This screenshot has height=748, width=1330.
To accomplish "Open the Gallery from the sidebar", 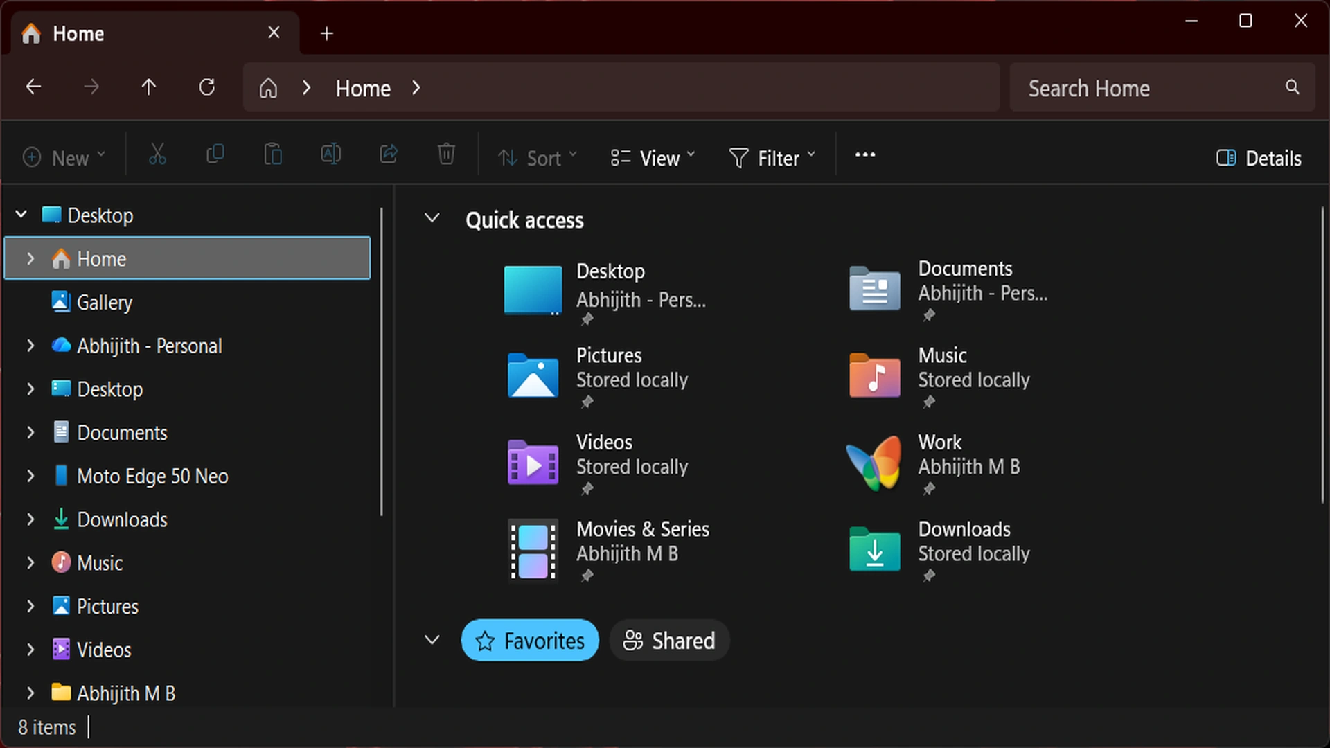I will (105, 302).
